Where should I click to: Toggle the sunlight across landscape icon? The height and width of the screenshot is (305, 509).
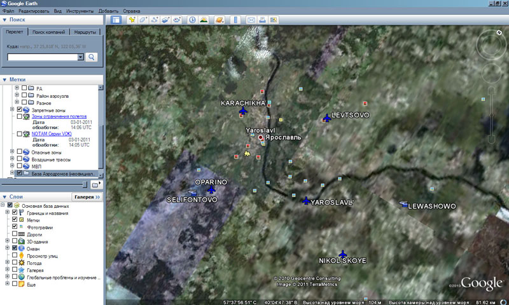[x=204, y=20]
